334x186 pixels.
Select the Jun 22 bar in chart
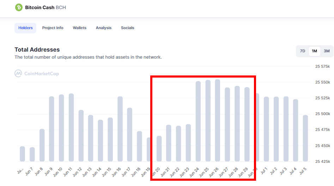coord(178,144)
